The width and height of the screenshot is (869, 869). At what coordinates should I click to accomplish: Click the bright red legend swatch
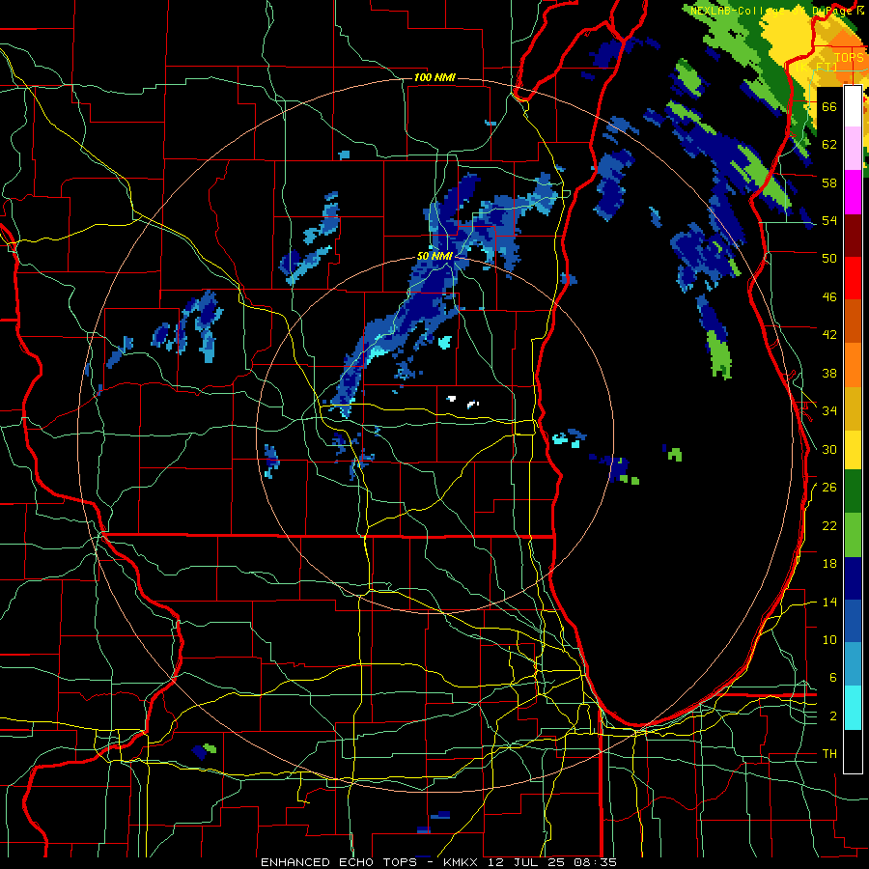pyautogui.click(x=853, y=278)
